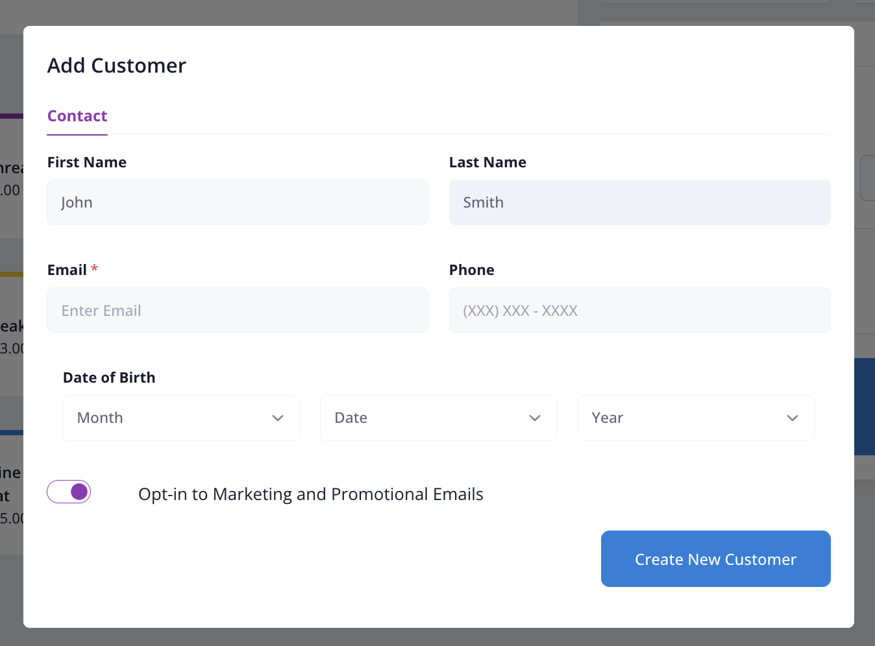Click the Opt-in to Marketing label text
Screen dimensions: 875x646
click(310, 494)
